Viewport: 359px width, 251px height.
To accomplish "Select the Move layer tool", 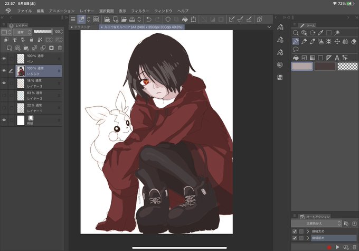I will [x=337, y=42].
